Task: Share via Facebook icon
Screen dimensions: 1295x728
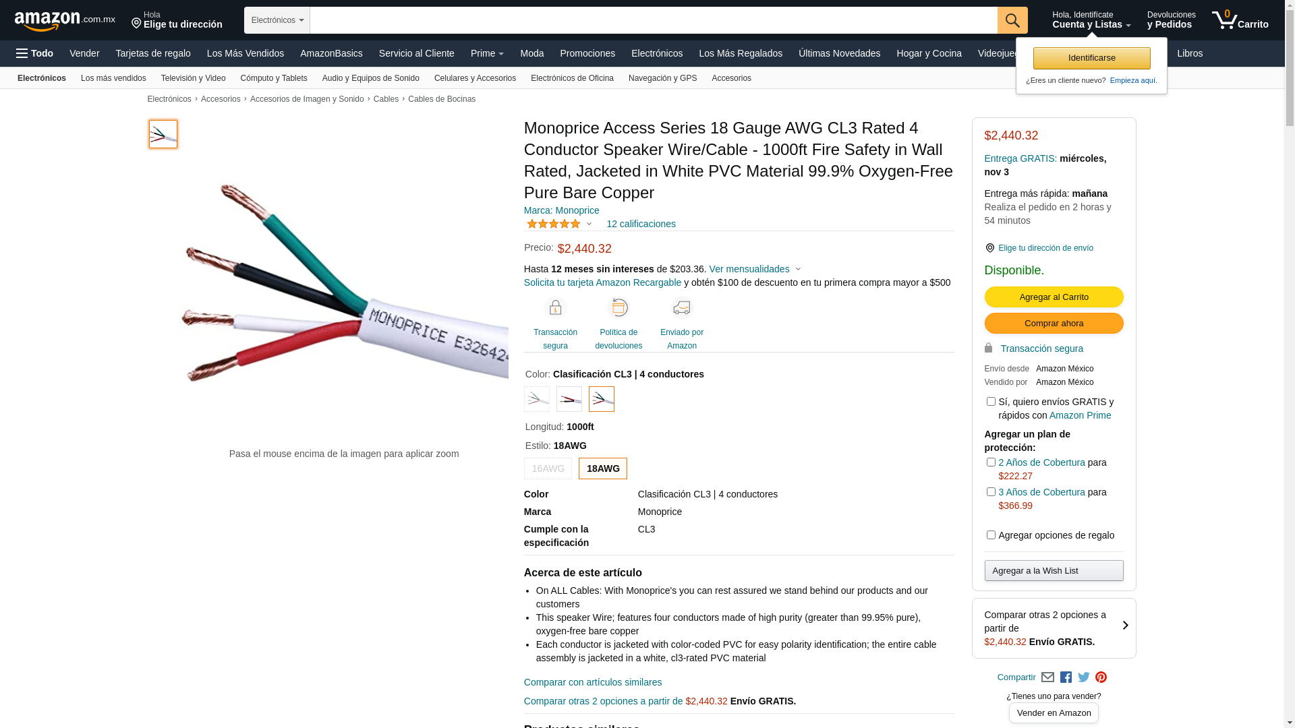Action: (1066, 677)
